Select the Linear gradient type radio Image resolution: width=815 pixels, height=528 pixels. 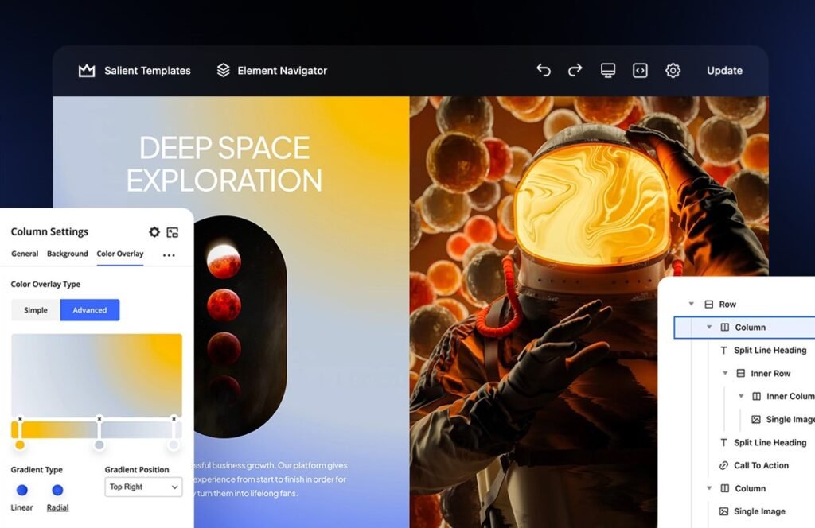tap(22, 491)
